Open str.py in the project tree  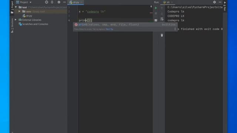[x=27, y=16]
